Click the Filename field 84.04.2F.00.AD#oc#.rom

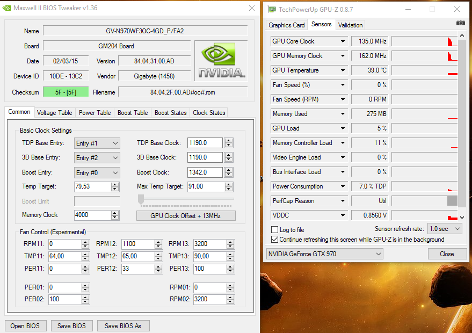[183, 92]
